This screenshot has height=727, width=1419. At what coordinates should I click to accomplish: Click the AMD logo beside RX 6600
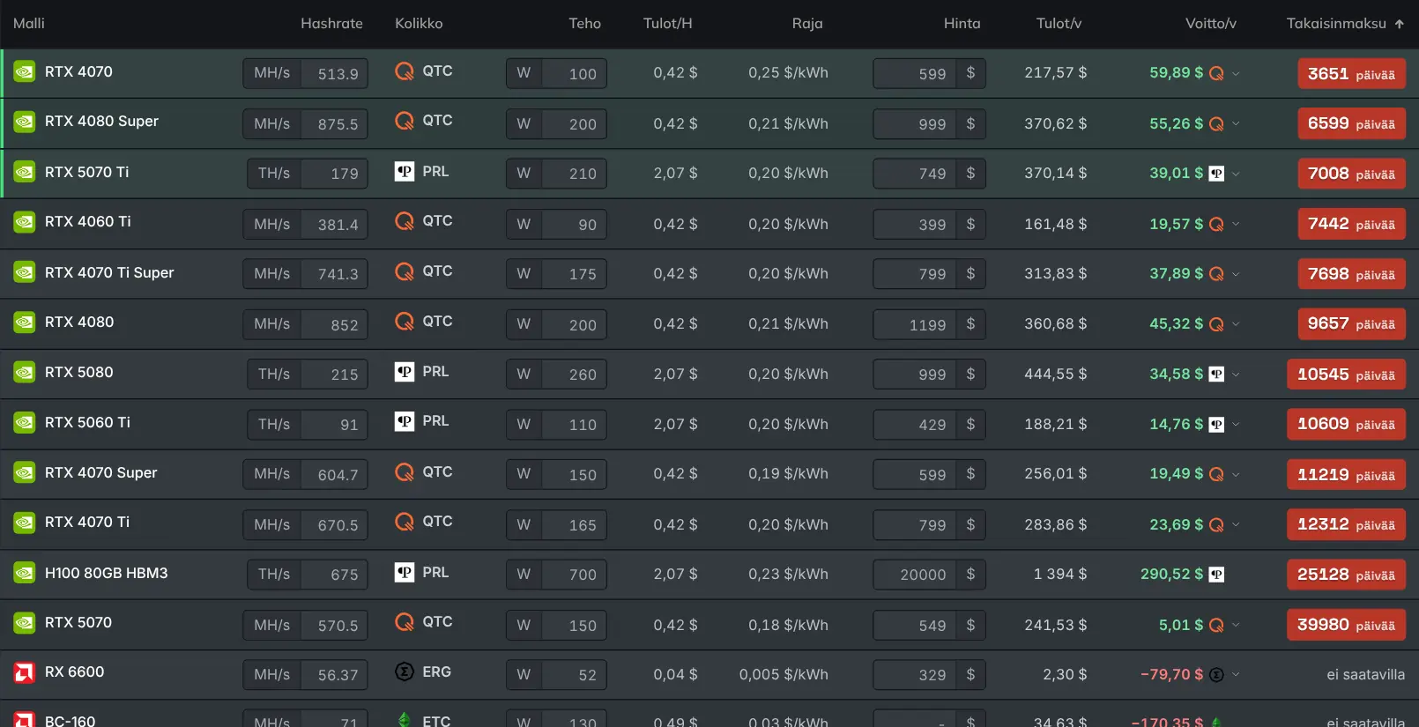click(x=25, y=672)
